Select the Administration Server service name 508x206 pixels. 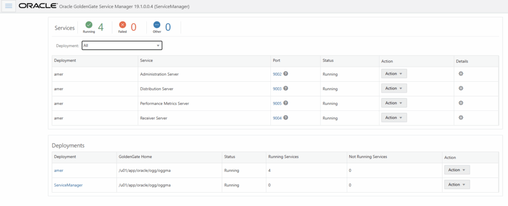point(159,74)
